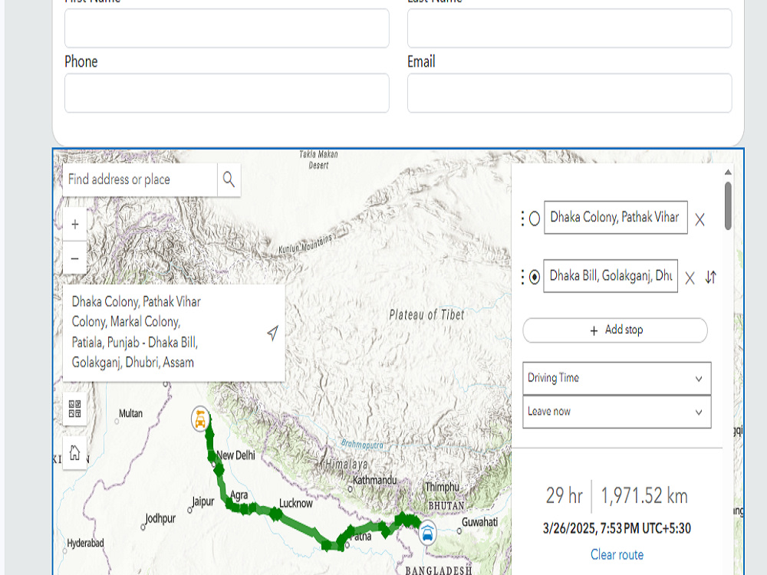Click the blue car destination marker on map
Viewport: 767px width, 575px height.
[427, 534]
